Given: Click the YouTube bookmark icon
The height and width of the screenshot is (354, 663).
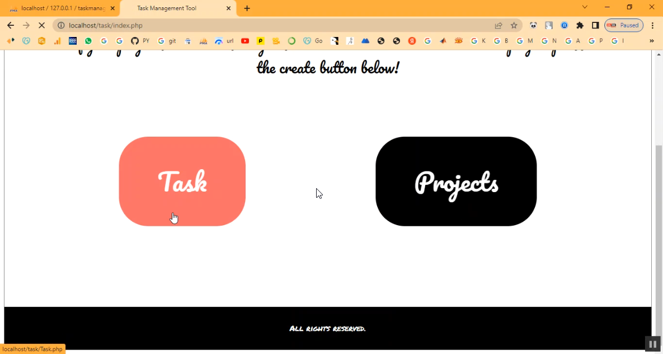Looking at the screenshot, I should click(245, 41).
